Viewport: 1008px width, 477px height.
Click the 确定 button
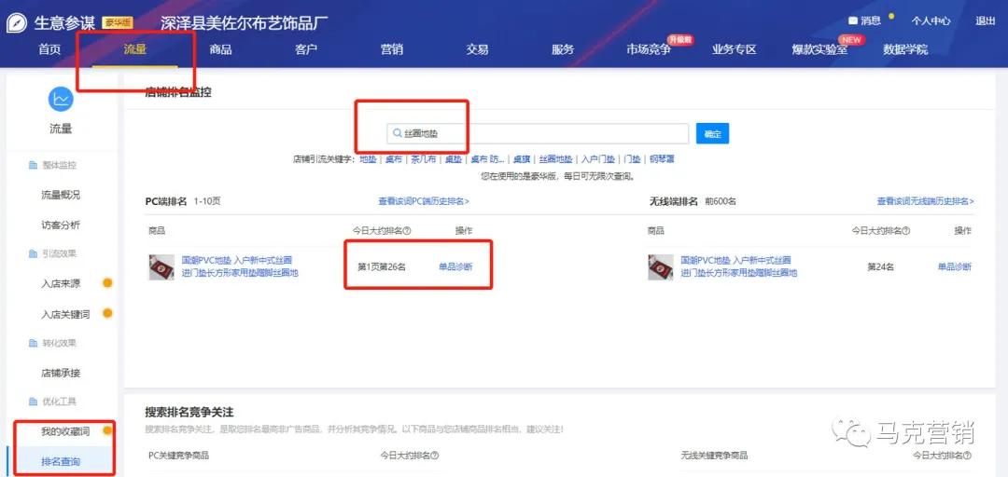tap(712, 133)
